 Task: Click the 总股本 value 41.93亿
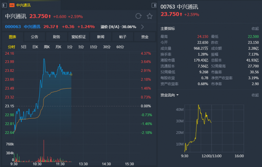click(253, 60)
